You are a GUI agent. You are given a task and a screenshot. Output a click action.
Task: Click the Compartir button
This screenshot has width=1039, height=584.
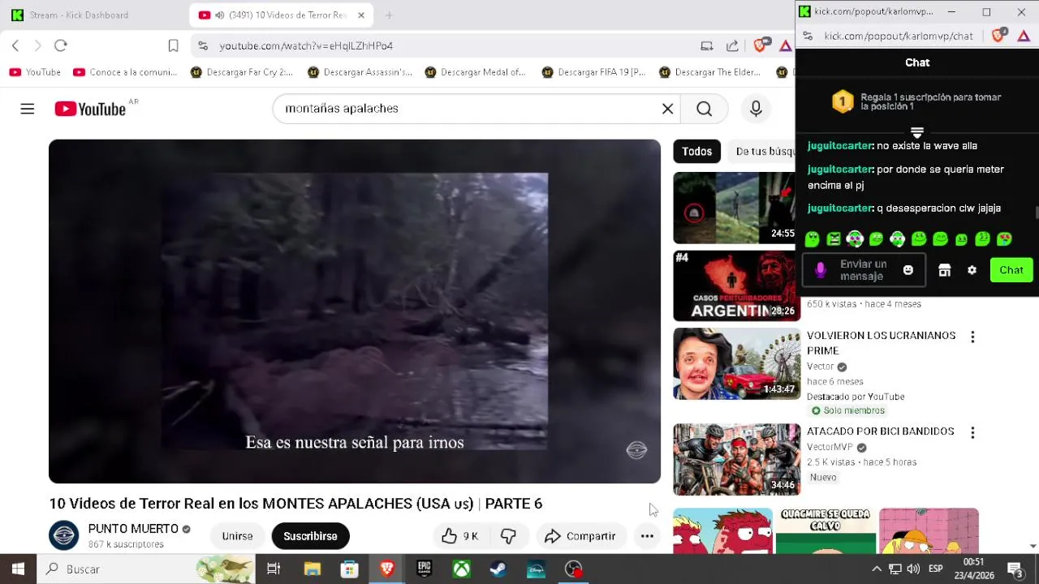tap(580, 536)
